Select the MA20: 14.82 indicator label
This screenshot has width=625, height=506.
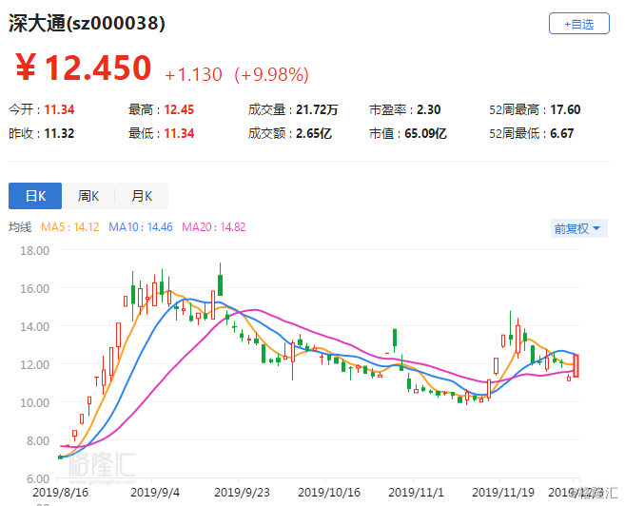click(x=214, y=227)
